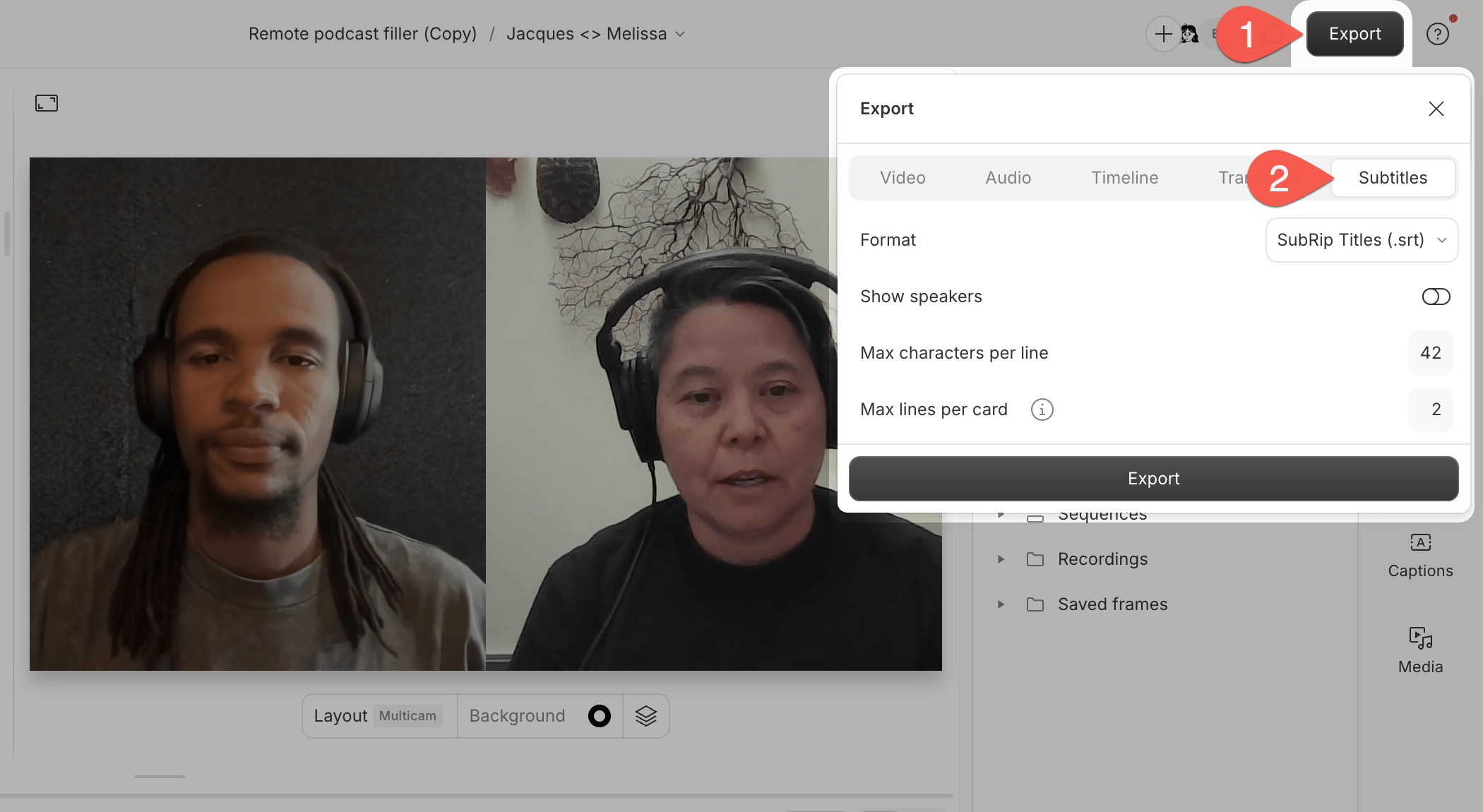The width and height of the screenshot is (1483, 812).
Task: Open the Layout Multicam selector
Action: (x=379, y=716)
